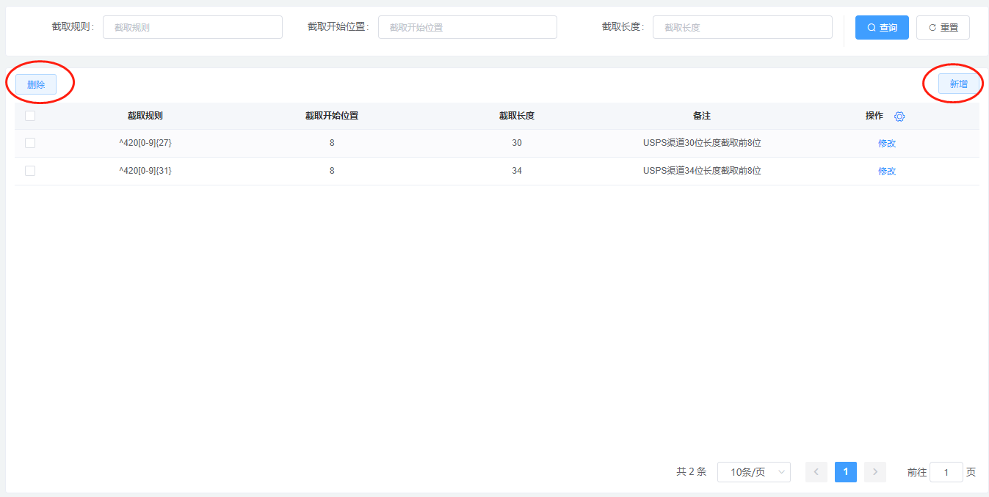Click 修改 for the 30-length rule
Image resolution: width=989 pixels, height=497 pixels.
[887, 144]
